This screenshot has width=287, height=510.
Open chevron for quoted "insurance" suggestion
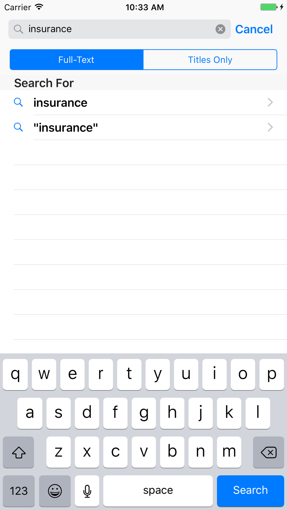tap(270, 127)
